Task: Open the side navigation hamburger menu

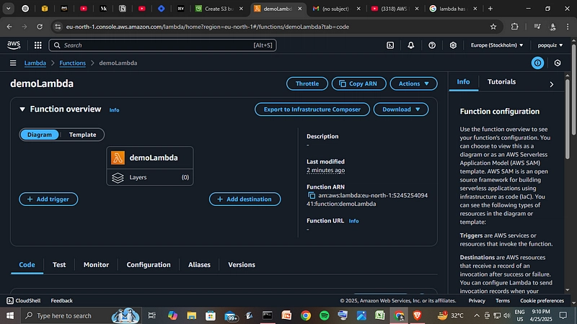Action: tap(13, 63)
